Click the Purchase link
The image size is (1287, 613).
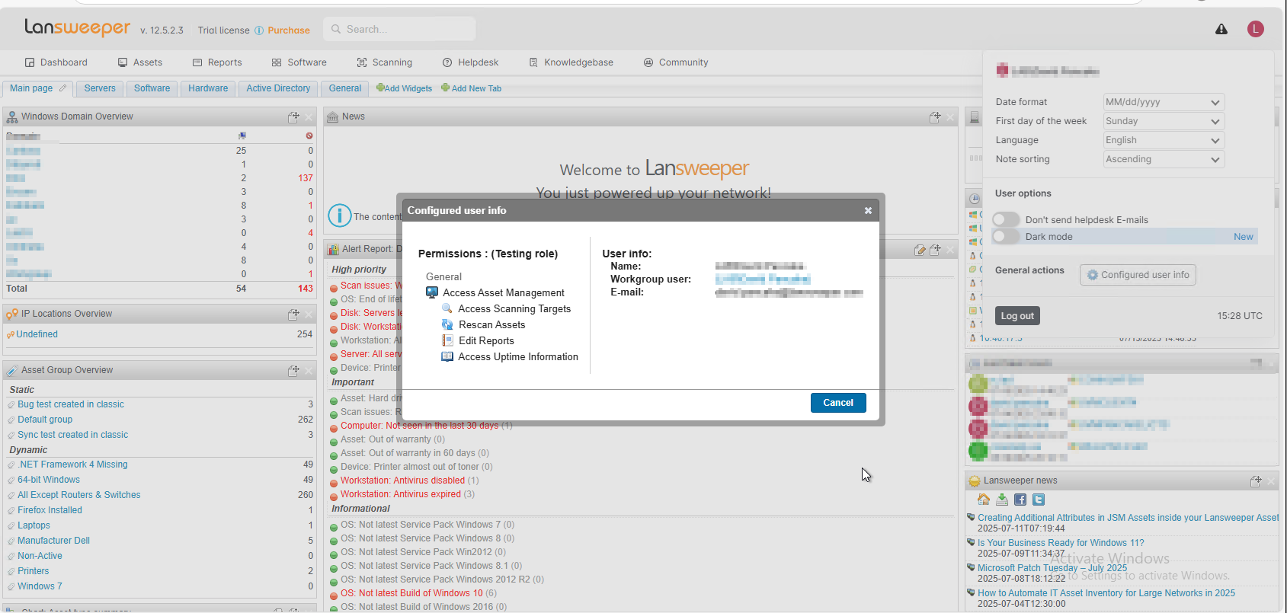tap(289, 30)
